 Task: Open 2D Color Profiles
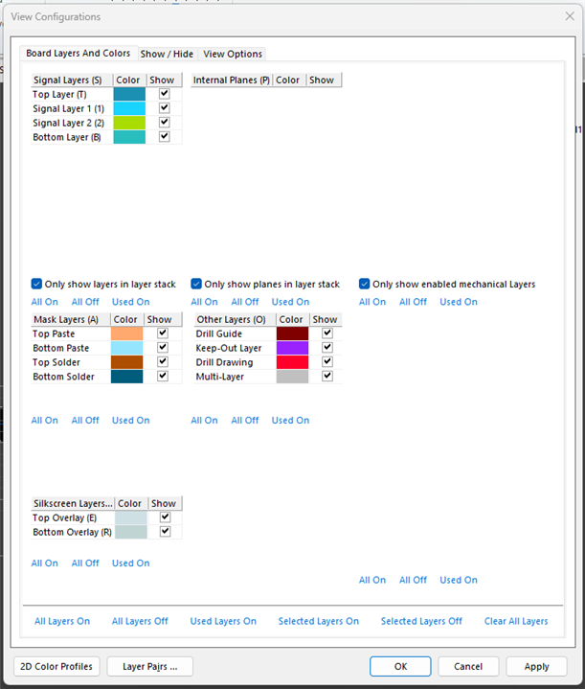56,666
